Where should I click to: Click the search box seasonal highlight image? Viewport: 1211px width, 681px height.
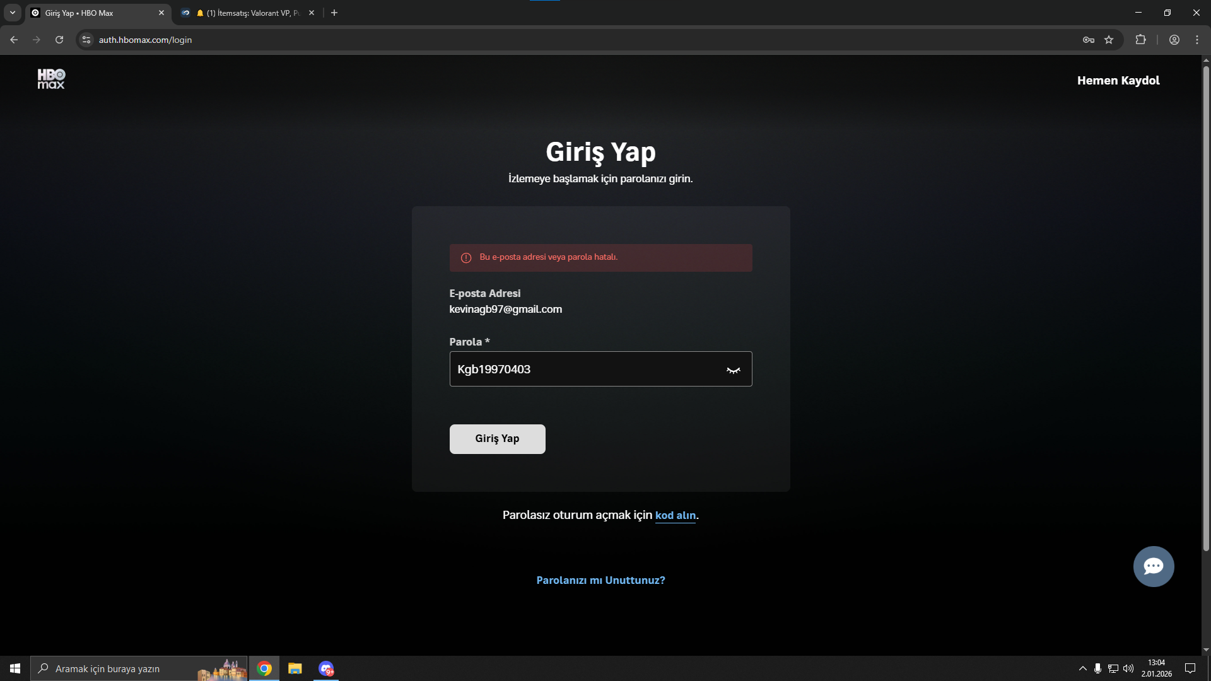[x=222, y=670]
